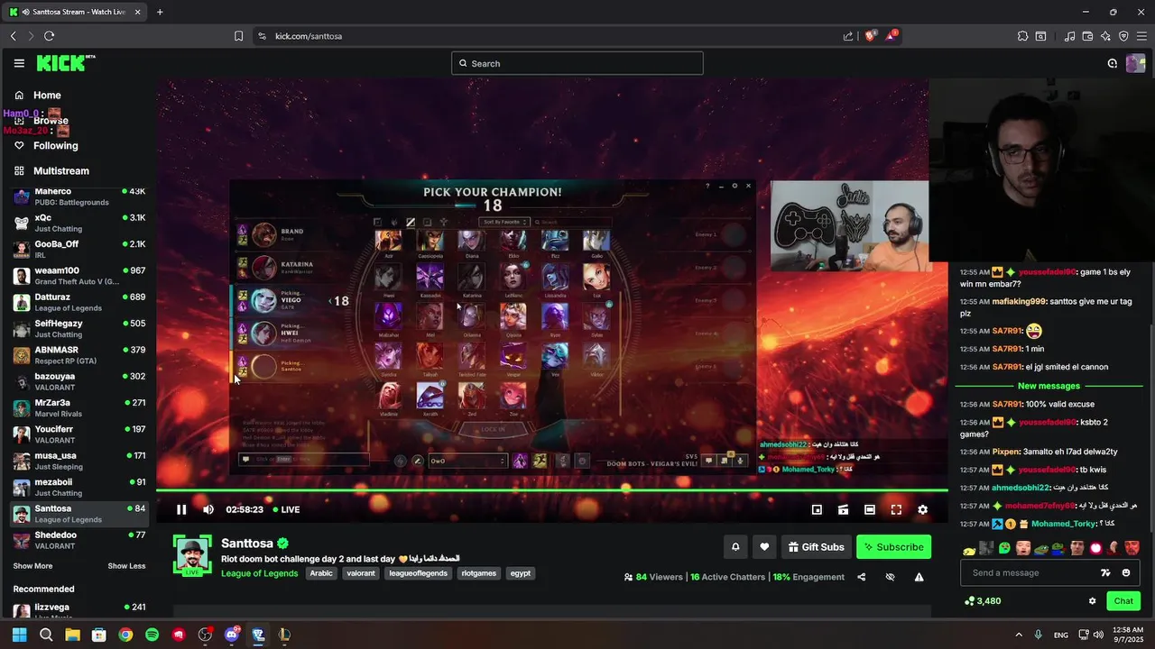1155x649 pixels.
Task: Open weaam100 channel in sidebar
Action: pos(79,276)
